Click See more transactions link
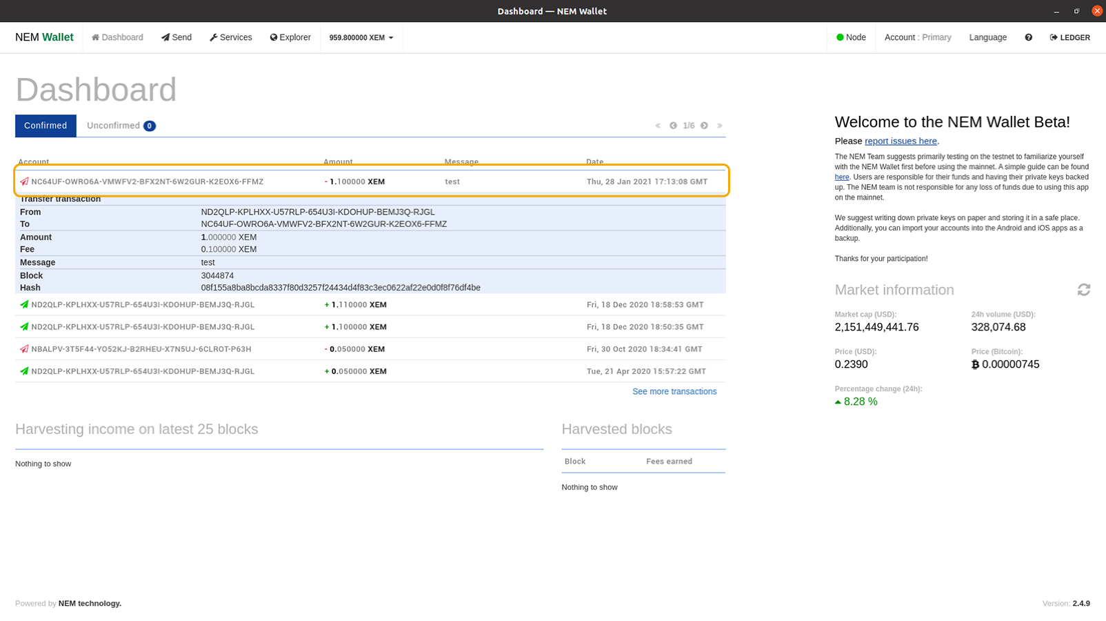 pos(674,391)
